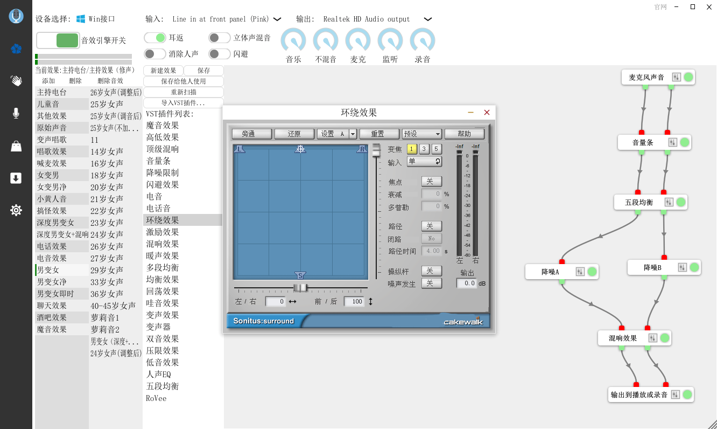Image resolution: width=717 pixels, height=429 pixels.
Task: Select the center crosshair marker in surround grid
Action: pyautogui.click(x=300, y=149)
